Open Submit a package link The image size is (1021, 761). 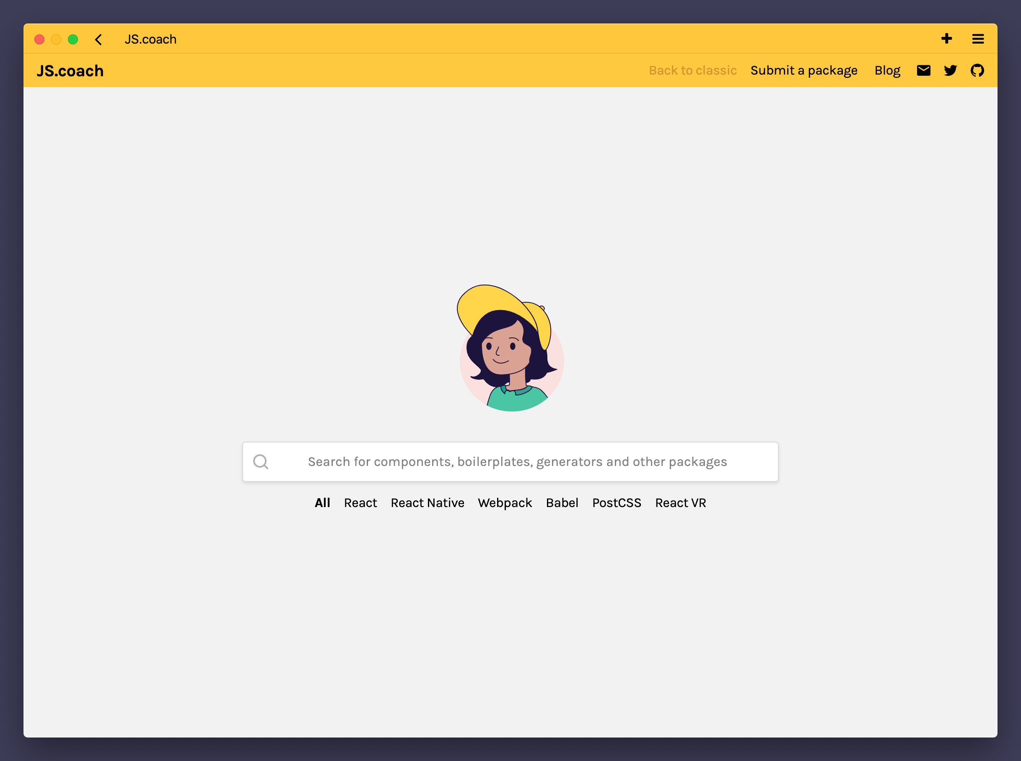pos(803,70)
